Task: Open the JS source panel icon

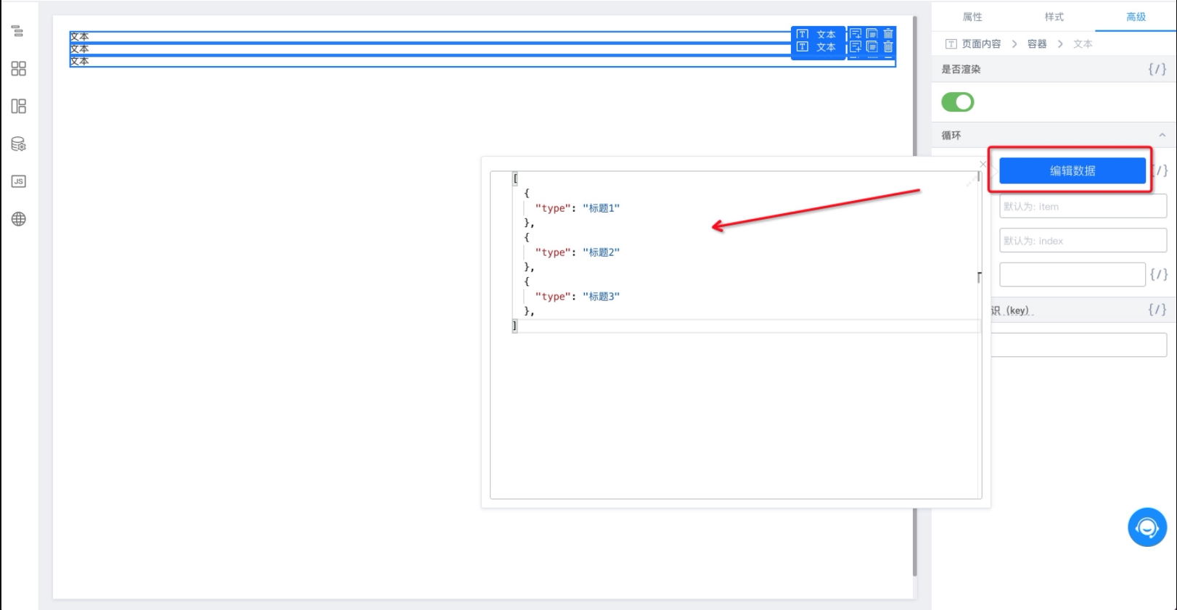Action: point(18,181)
